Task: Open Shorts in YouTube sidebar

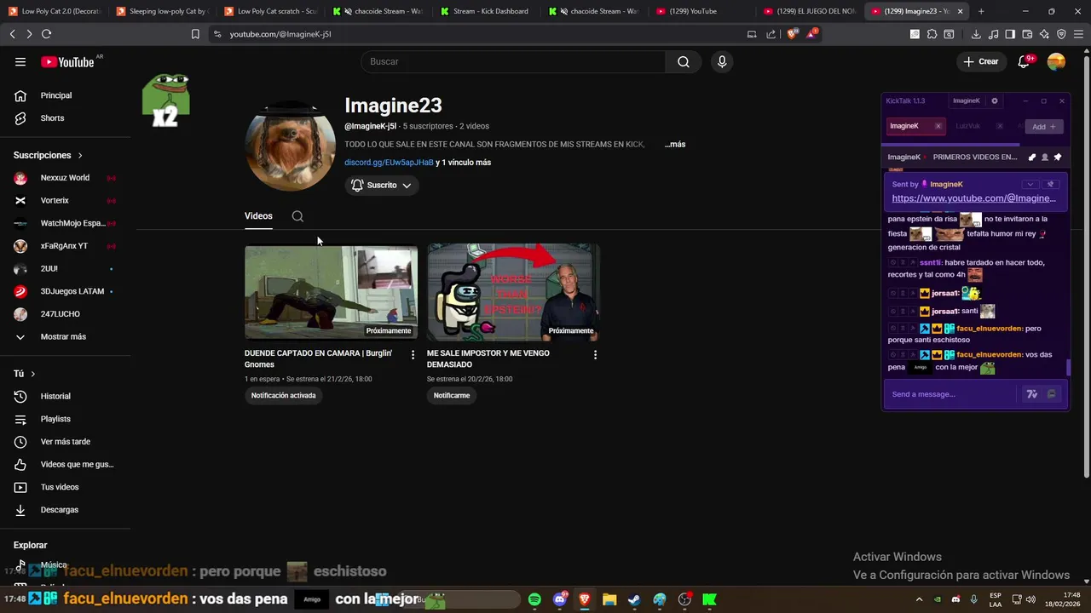Action: pos(52,118)
